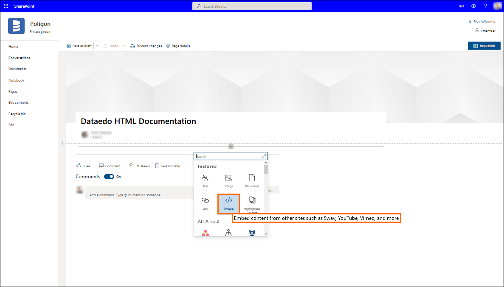Click the Republish button

click(484, 46)
